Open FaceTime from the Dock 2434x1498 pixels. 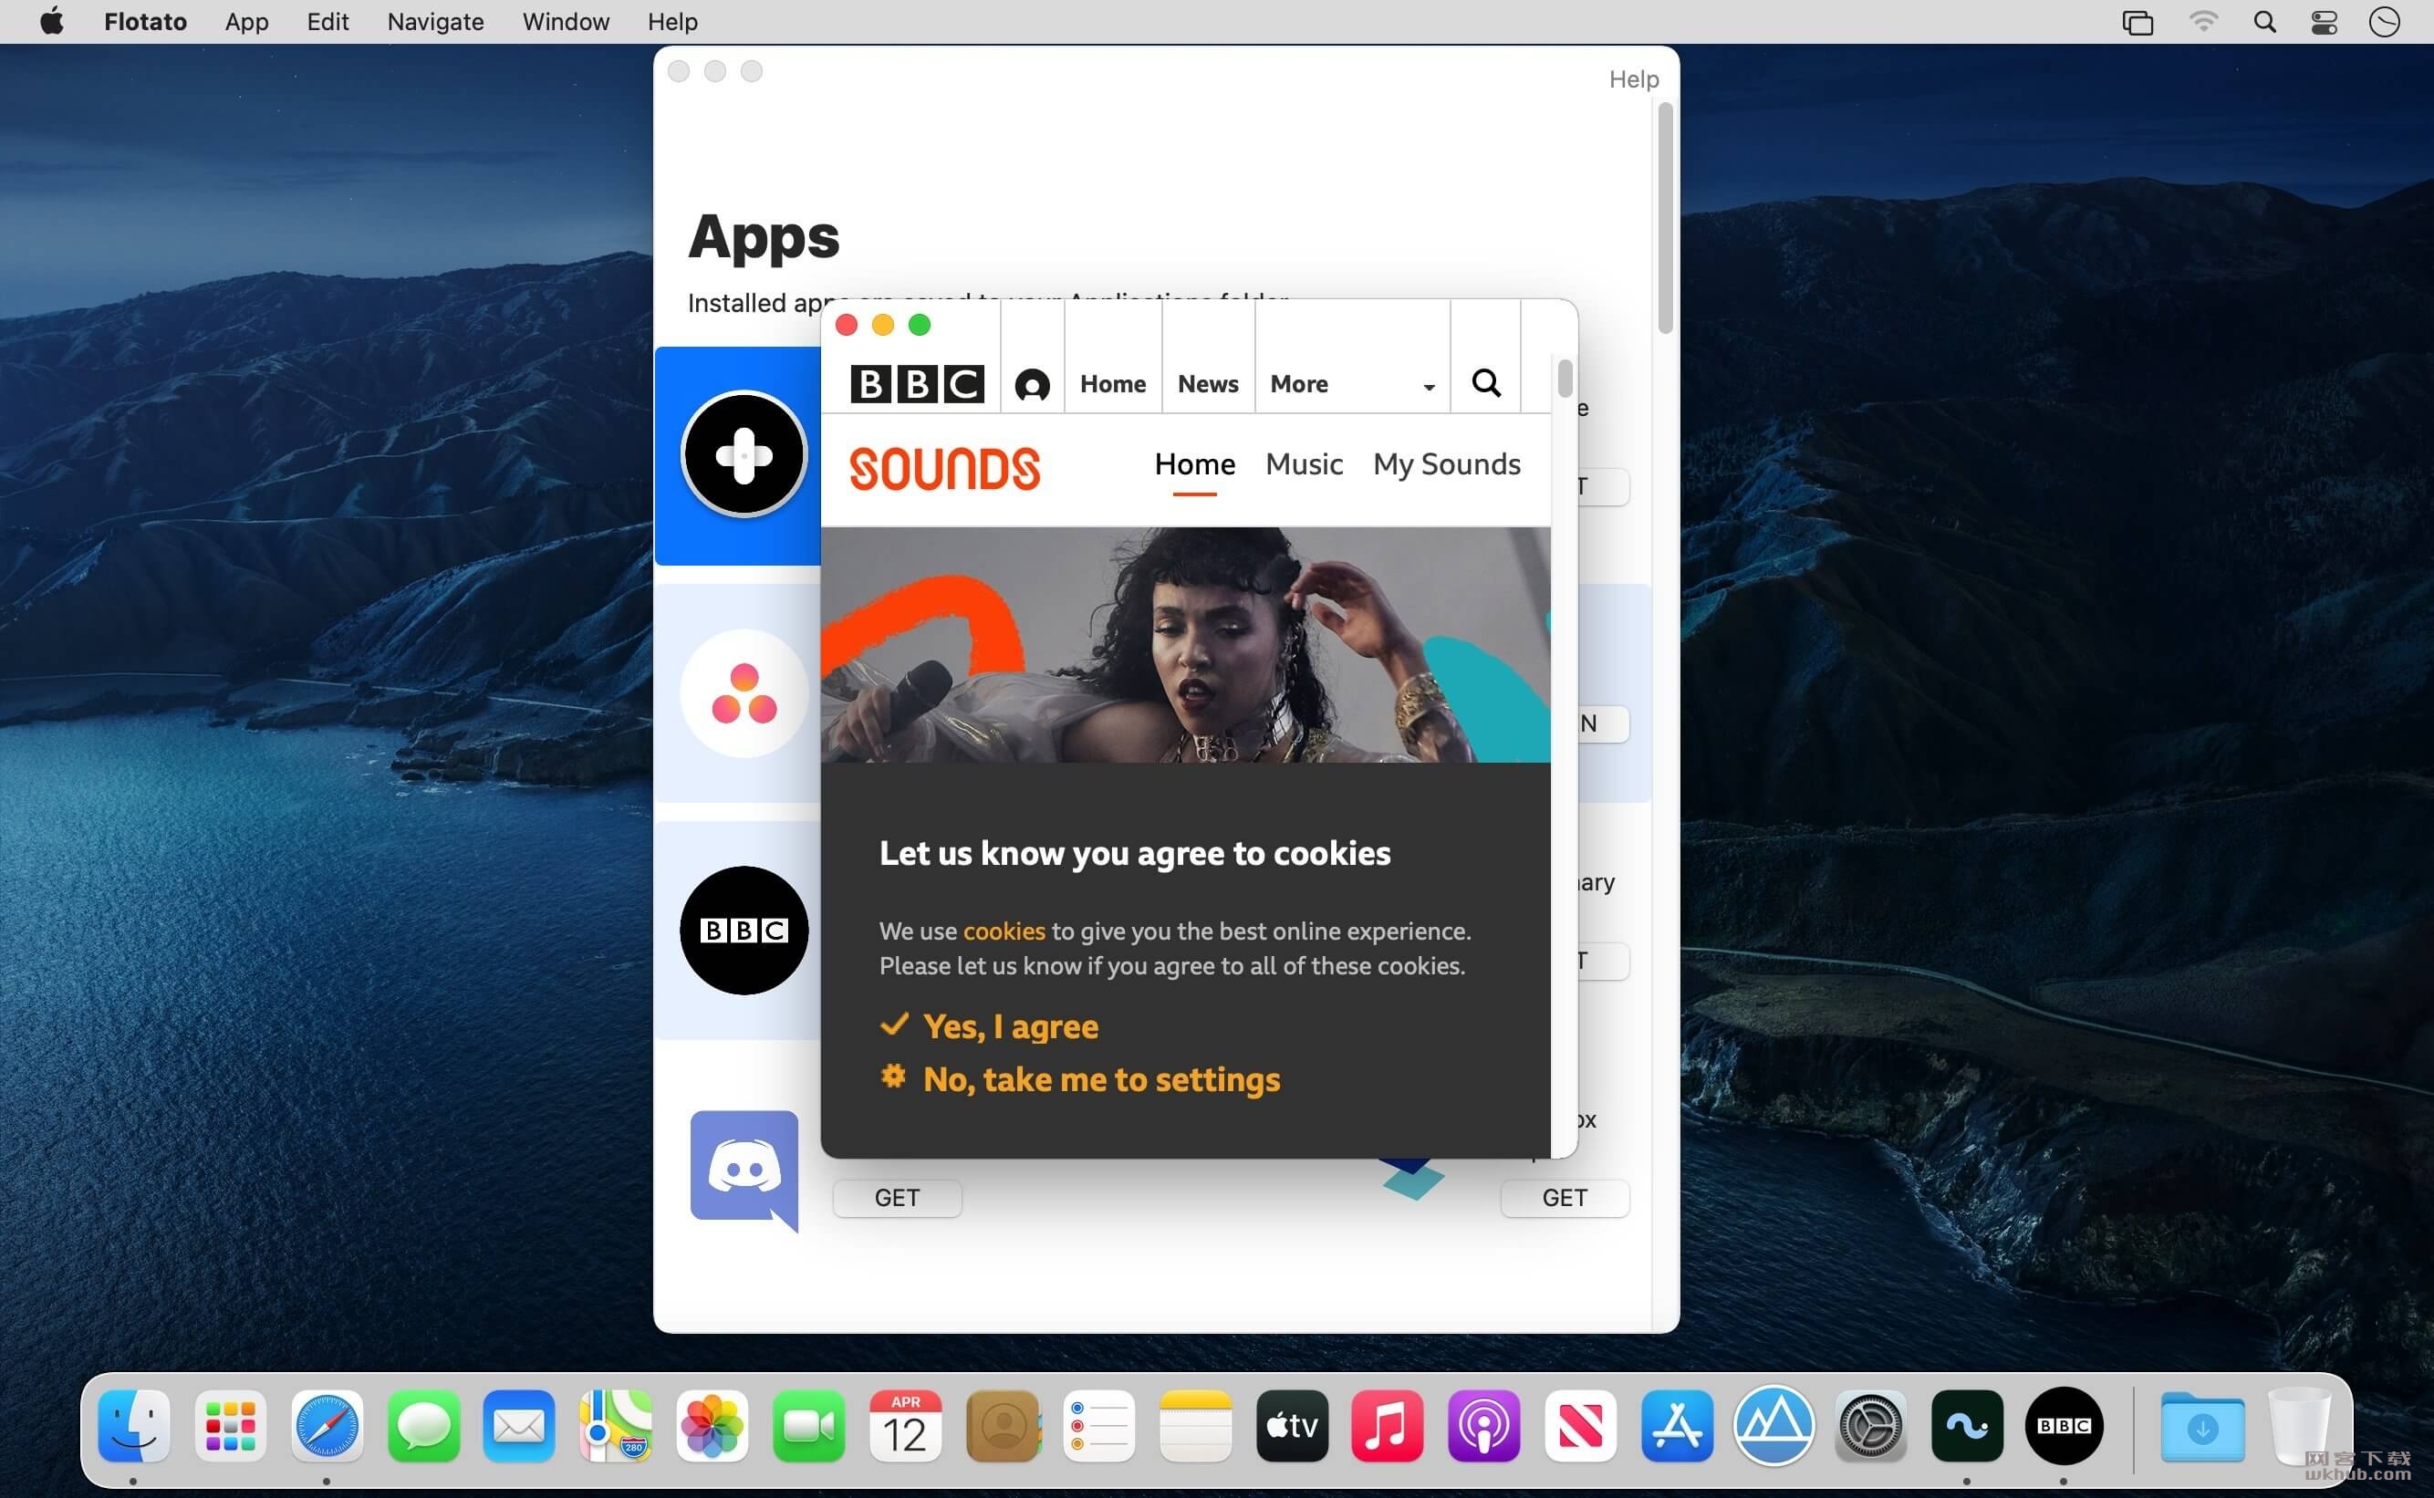click(x=809, y=1427)
